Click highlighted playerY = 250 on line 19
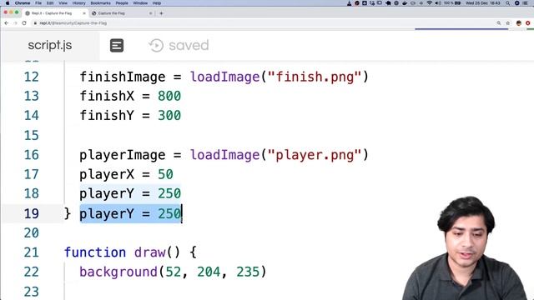This screenshot has width=534, height=300. coord(130,213)
